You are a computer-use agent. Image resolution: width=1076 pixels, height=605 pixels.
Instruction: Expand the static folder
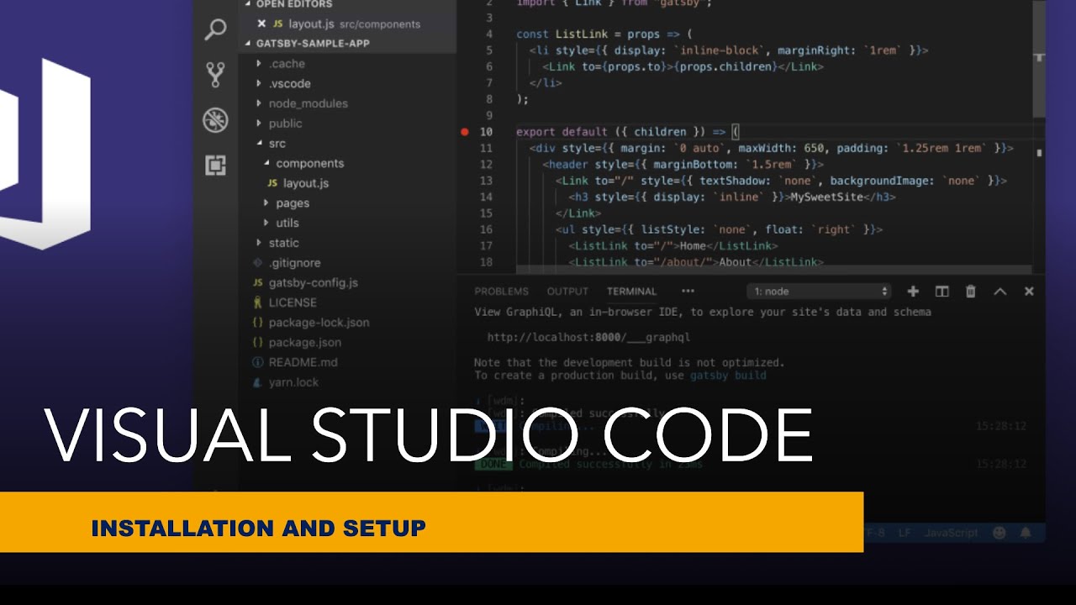click(259, 243)
